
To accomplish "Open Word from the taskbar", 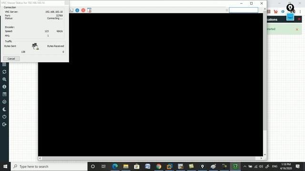I will tap(148, 166).
